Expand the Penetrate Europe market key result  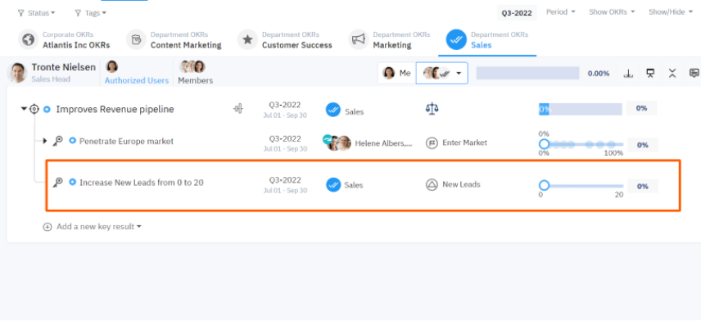45,142
